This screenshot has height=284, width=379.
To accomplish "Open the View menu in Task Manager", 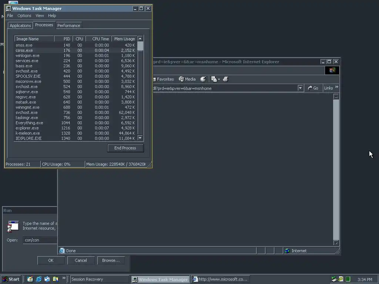I will tap(40, 16).
